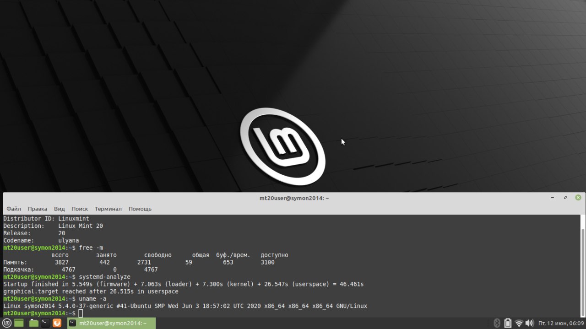This screenshot has width=586, height=329.
Task: Click the terminal title bar text
Action: coord(294,198)
